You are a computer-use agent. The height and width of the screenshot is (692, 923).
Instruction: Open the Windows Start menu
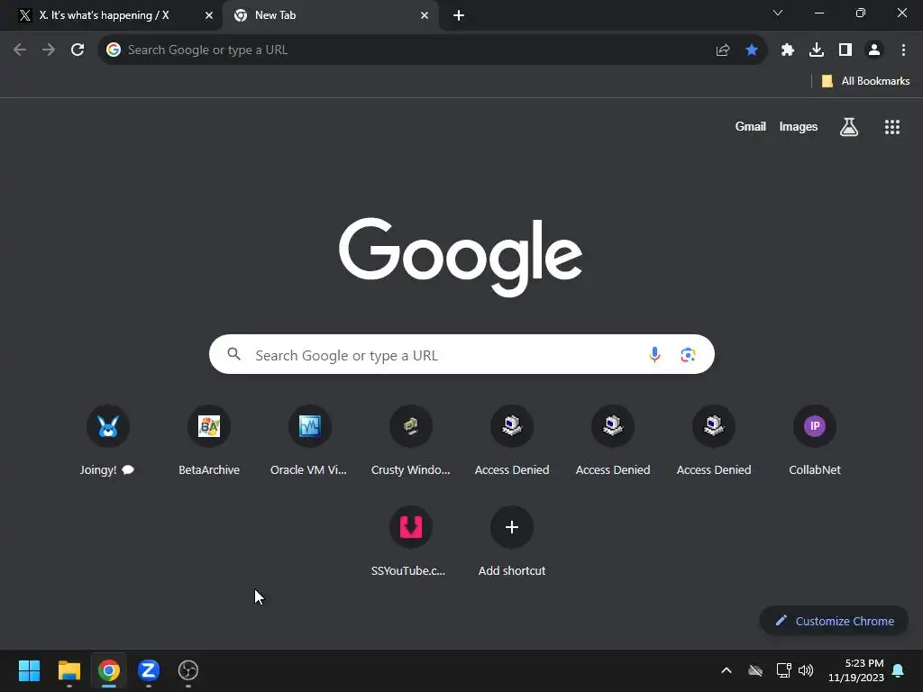click(29, 670)
